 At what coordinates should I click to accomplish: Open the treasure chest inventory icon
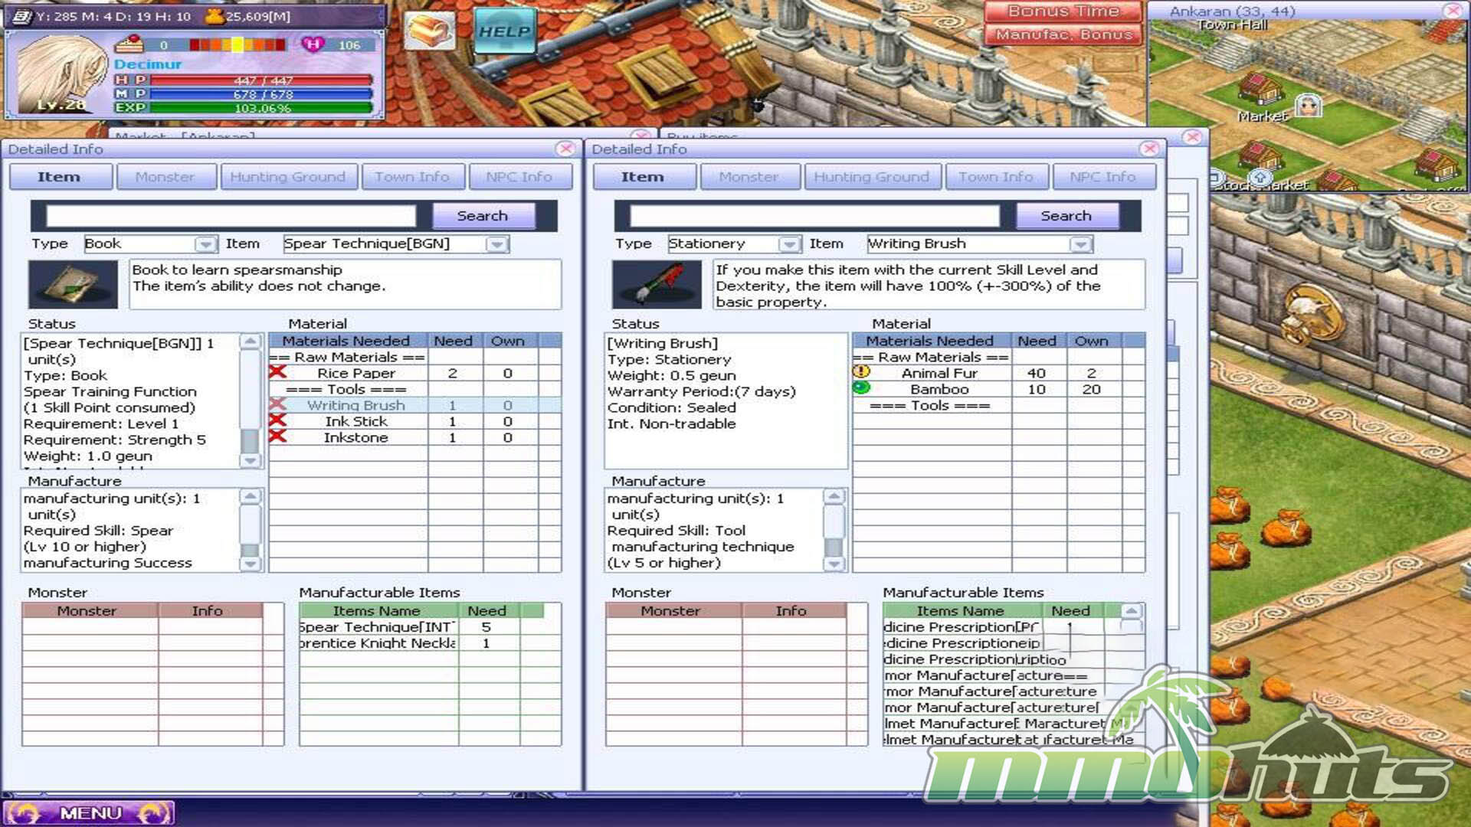click(x=428, y=31)
